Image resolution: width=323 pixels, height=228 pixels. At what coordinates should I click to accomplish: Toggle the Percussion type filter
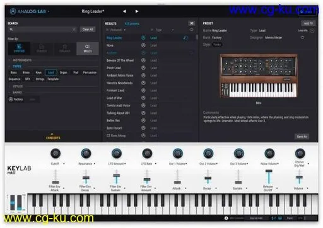click(x=90, y=72)
